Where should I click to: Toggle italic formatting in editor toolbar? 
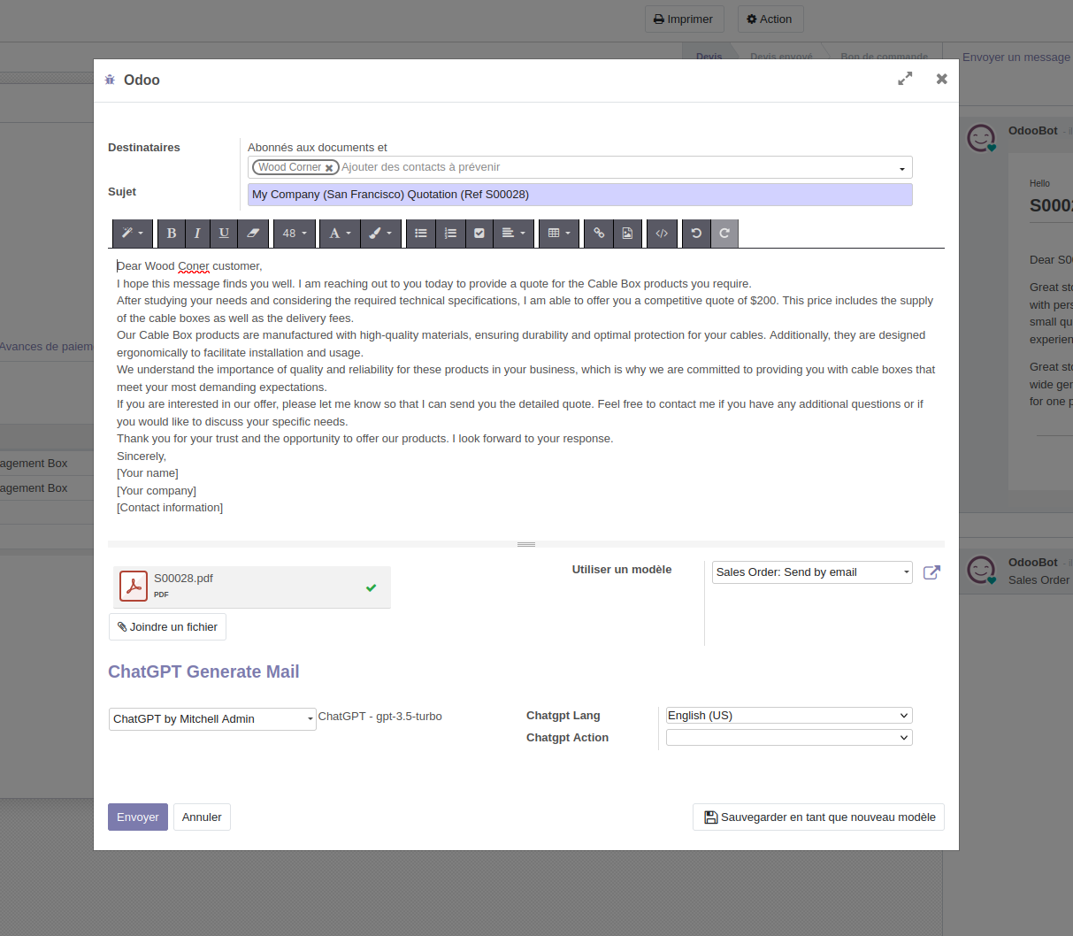(197, 234)
